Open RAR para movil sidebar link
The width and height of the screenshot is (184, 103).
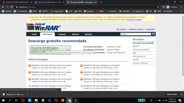click(x=139, y=56)
